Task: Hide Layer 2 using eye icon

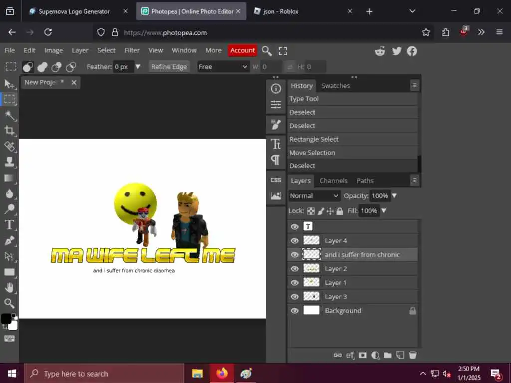Action: tap(294, 269)
